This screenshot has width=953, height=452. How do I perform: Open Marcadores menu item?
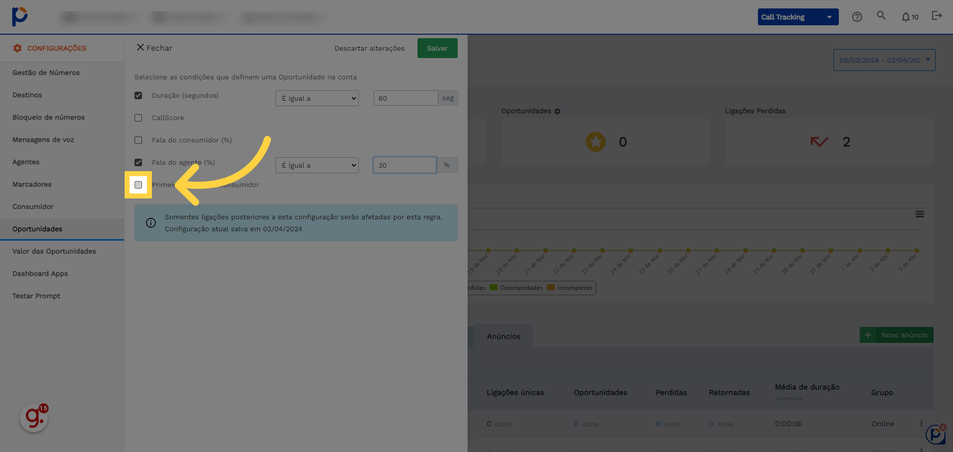tap(62, 184)
